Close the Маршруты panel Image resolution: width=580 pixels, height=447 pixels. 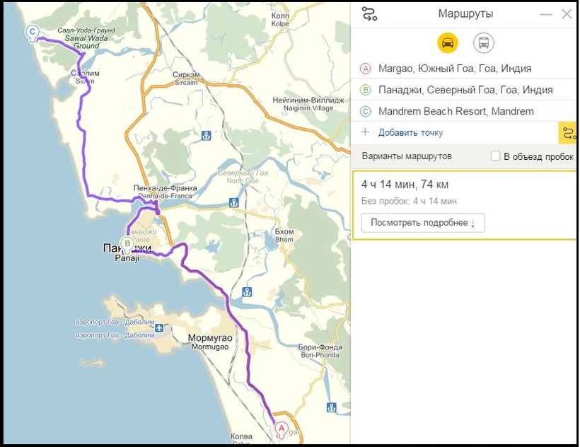click(x=566, y=14)
